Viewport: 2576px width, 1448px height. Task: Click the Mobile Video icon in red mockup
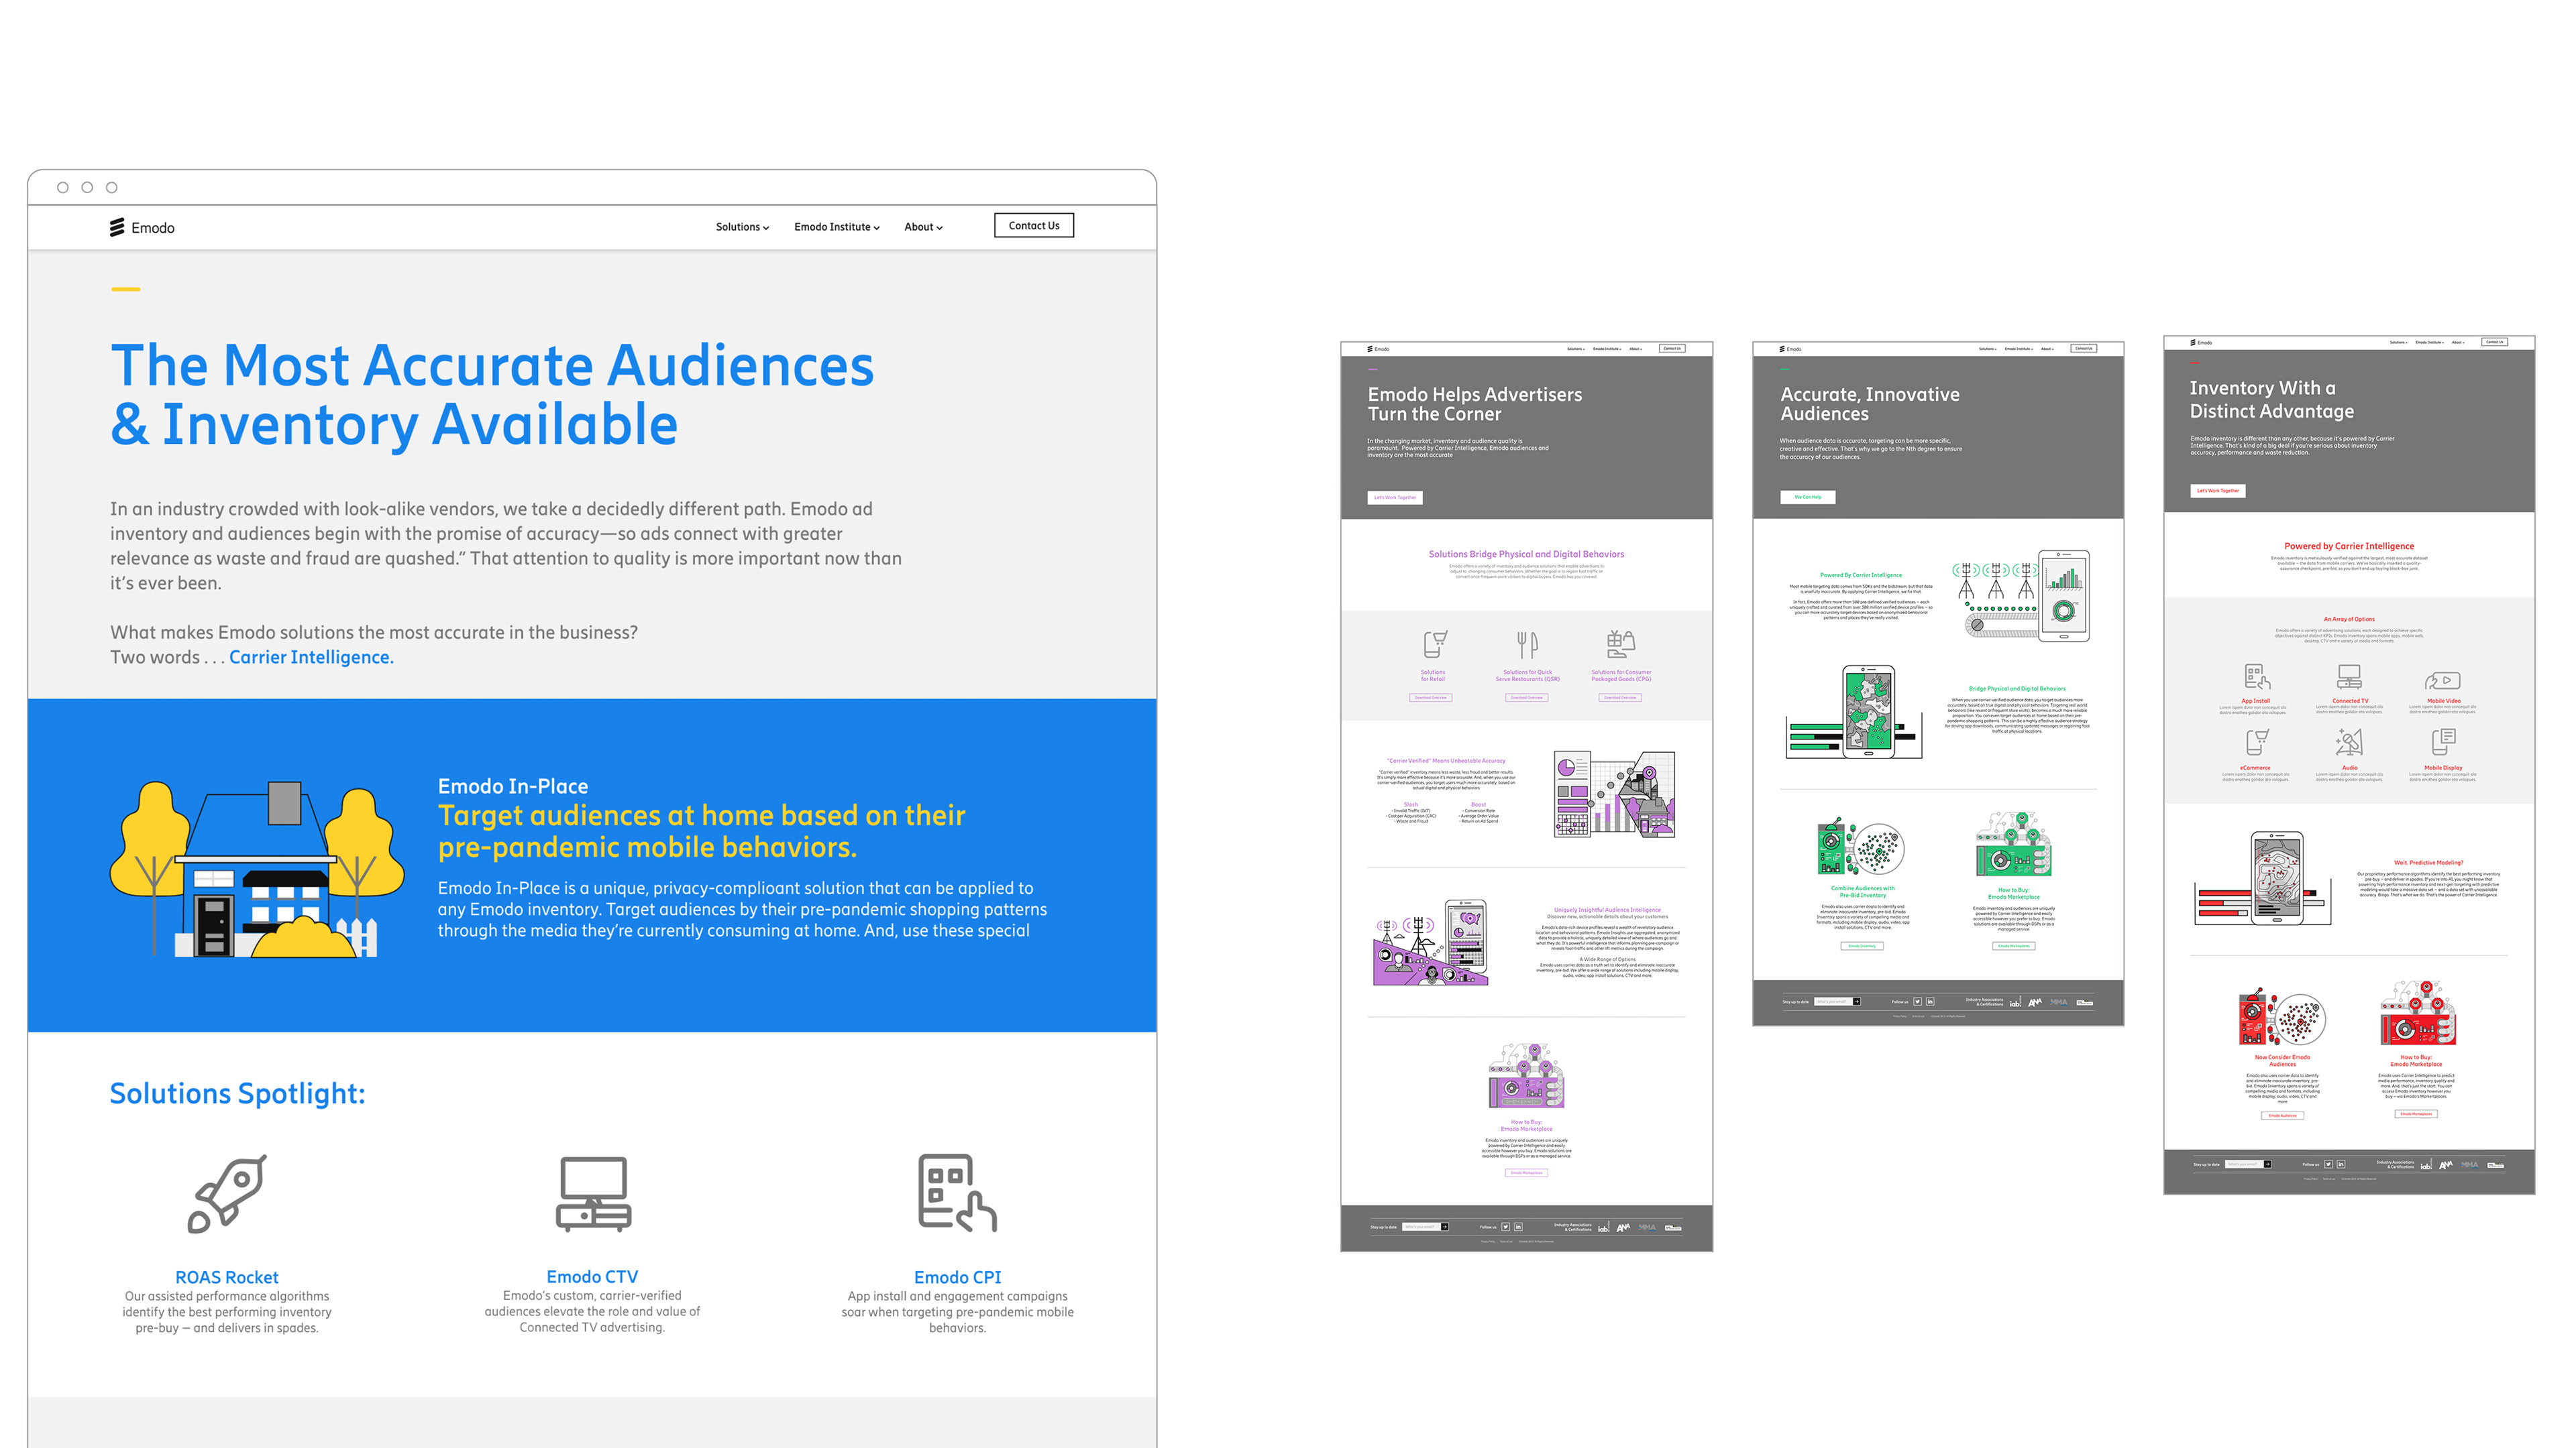click(2442, 680)
